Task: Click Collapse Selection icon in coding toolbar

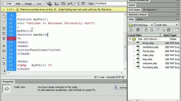Action: click(4, 34)
